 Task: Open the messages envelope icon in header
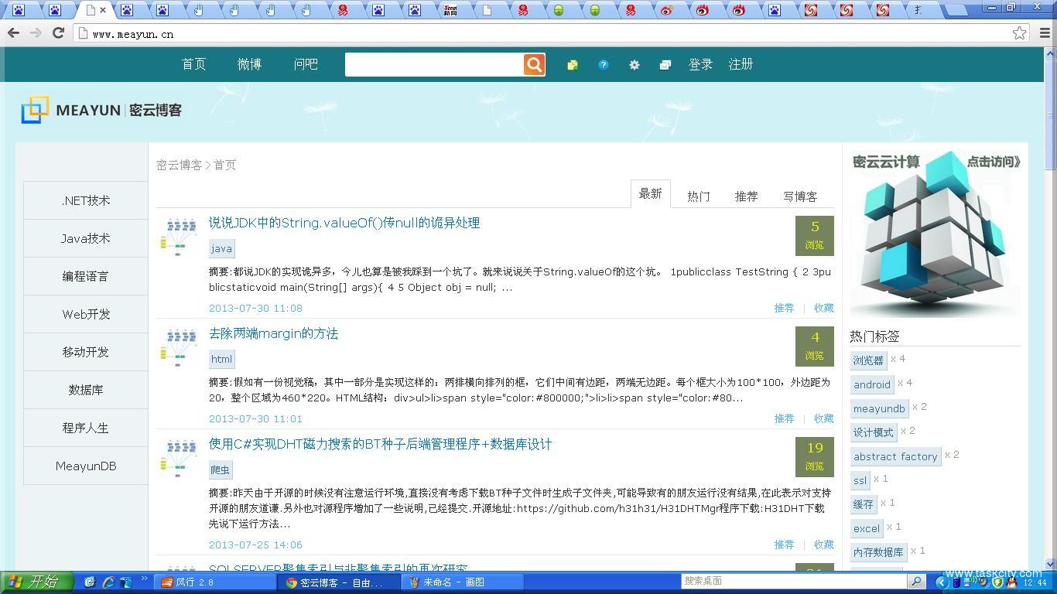click(x=665, y=65)
